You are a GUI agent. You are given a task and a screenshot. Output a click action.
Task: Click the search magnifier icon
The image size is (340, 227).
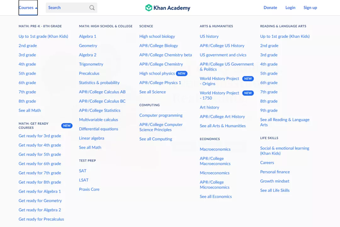coord(92,8)
